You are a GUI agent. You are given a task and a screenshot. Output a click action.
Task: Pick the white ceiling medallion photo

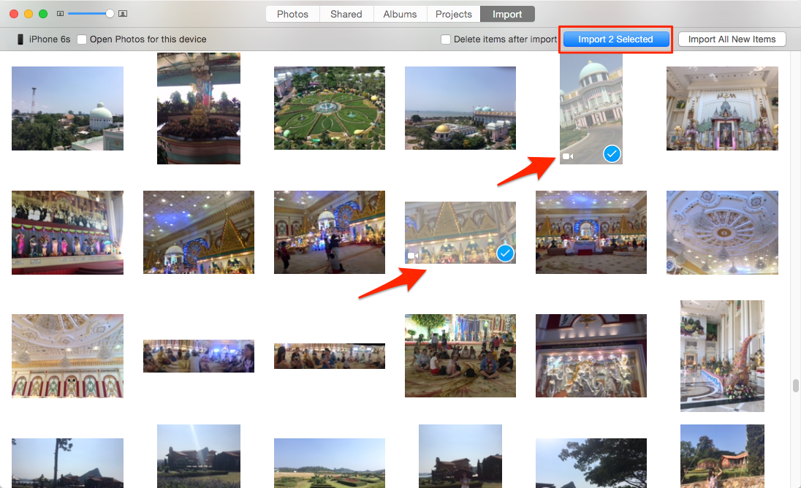point(722,233)
